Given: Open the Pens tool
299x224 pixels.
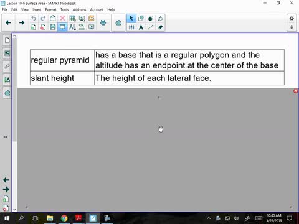Looking at the screenshot, I should 131,27.
